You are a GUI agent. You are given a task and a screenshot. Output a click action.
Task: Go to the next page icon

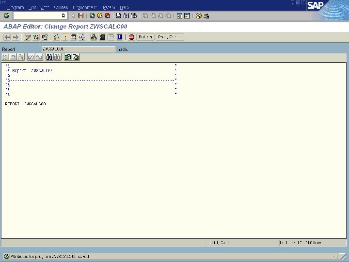coord(160,16)
